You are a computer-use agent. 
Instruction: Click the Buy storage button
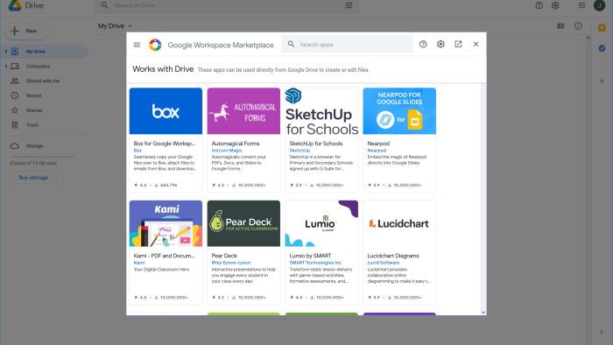(x=33, y=178)
